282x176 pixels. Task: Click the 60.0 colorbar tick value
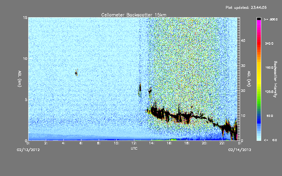(270, 116)
